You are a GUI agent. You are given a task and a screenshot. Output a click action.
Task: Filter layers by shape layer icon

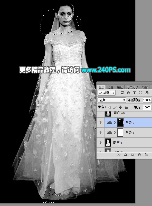click(x=141, y=93)
